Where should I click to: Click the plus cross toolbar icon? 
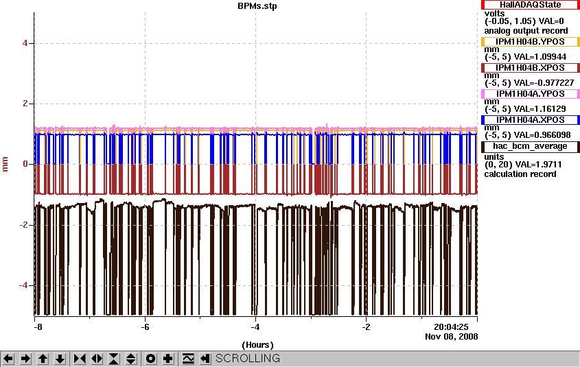click(x=168, y=359)
